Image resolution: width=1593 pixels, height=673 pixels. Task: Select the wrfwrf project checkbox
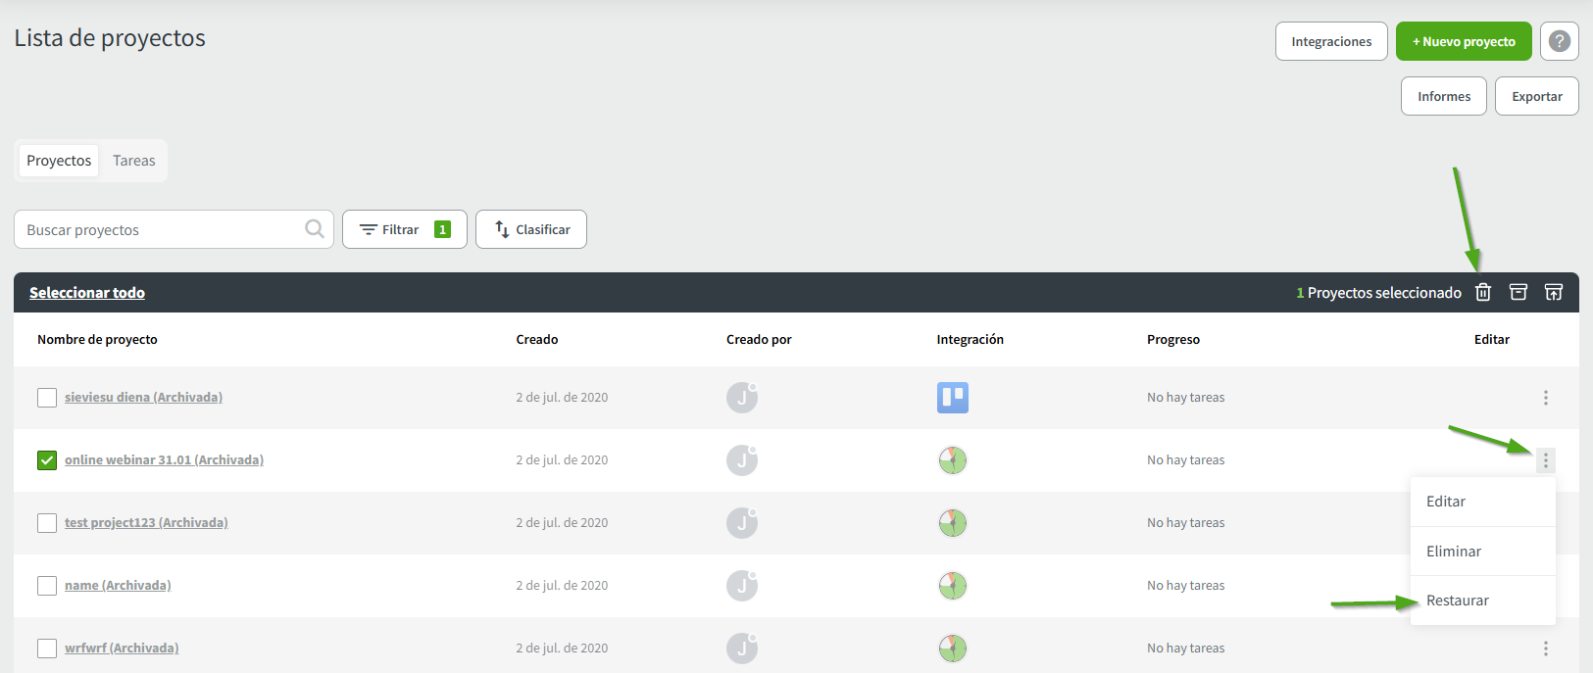(x=47, y=649)
